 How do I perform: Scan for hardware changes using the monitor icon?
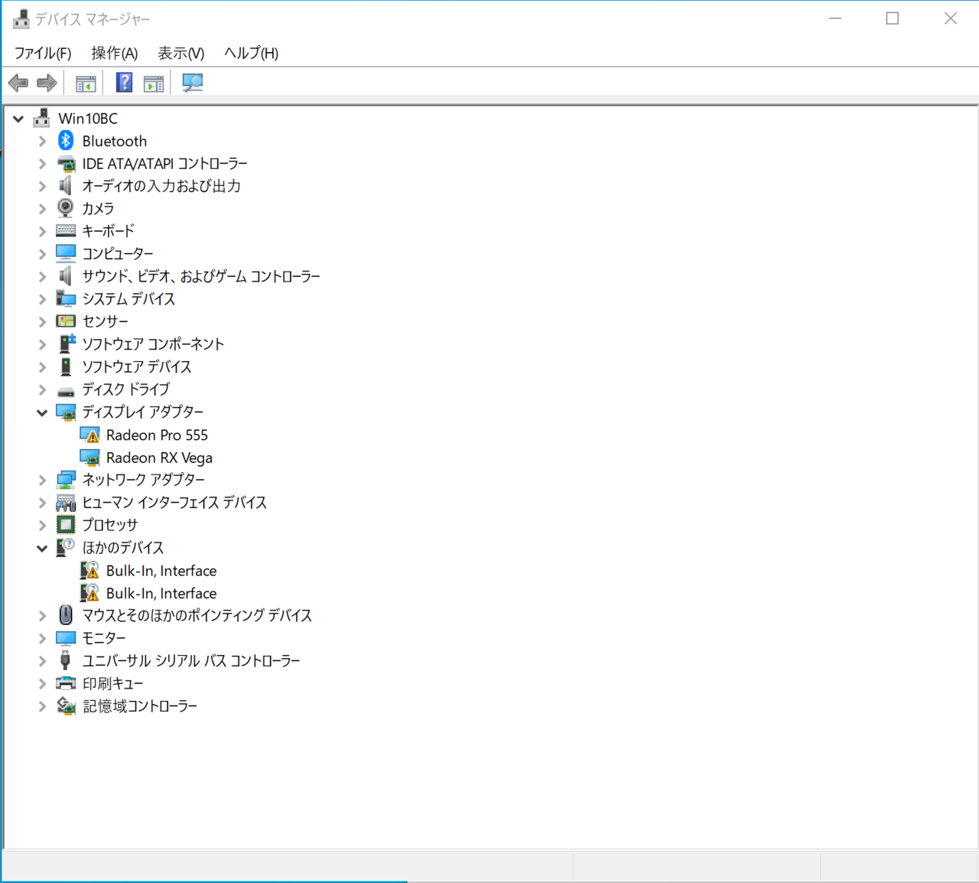tap(192, 83)
